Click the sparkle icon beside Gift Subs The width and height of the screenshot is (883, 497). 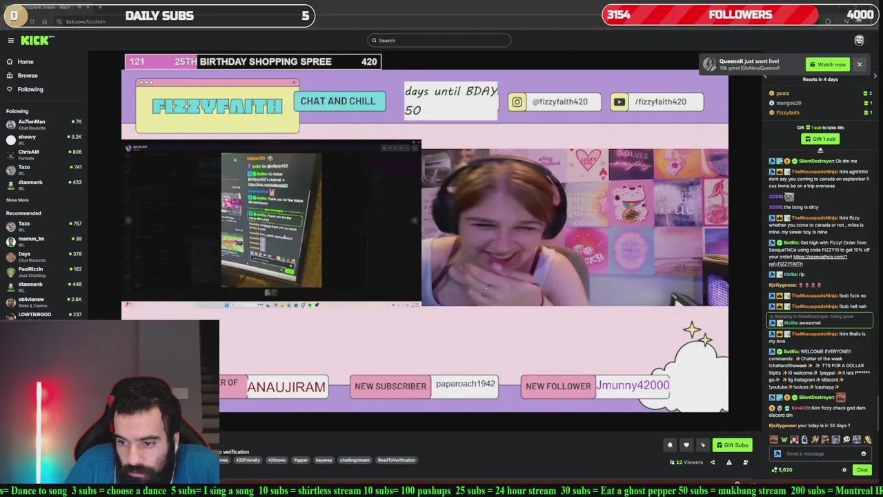[702, 445]
